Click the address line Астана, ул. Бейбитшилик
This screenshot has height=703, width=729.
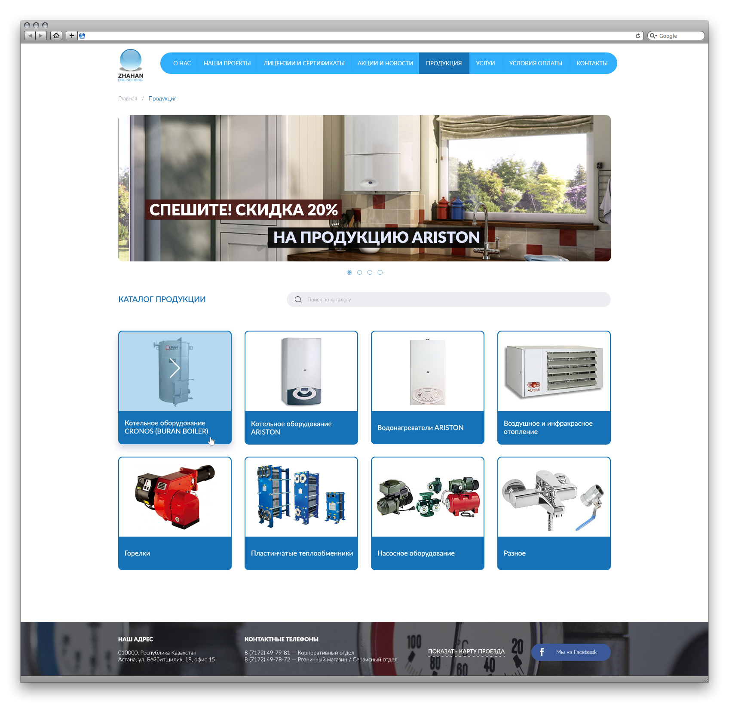[166, 660]
